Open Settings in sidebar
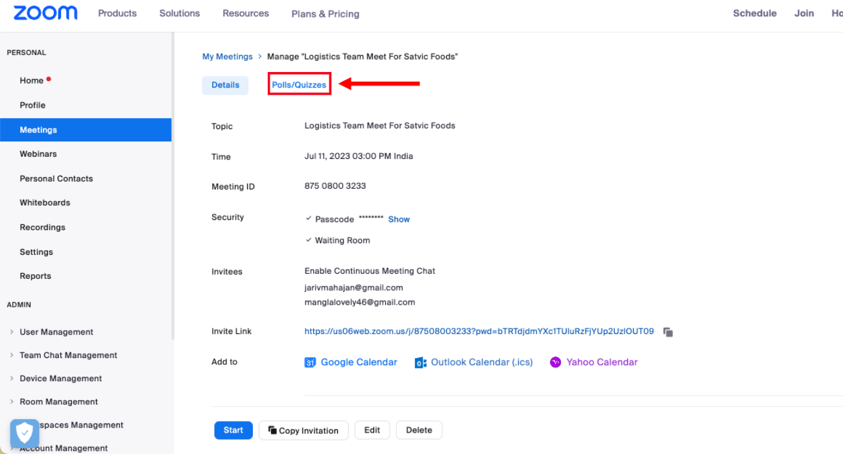The height and width of the screenshot is (454, 843). 36,252
